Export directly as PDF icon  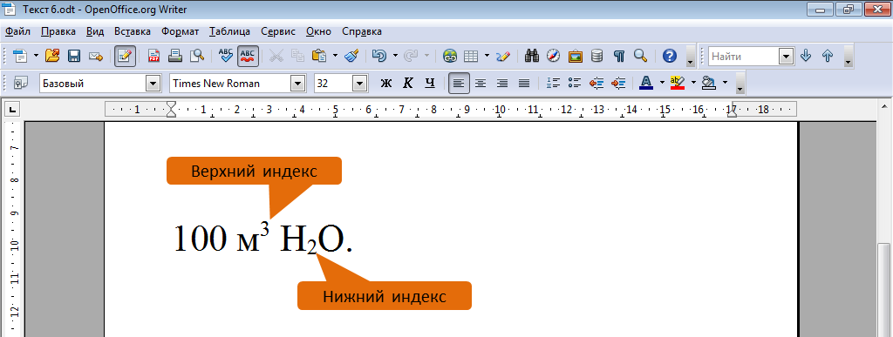coord(153,56)
